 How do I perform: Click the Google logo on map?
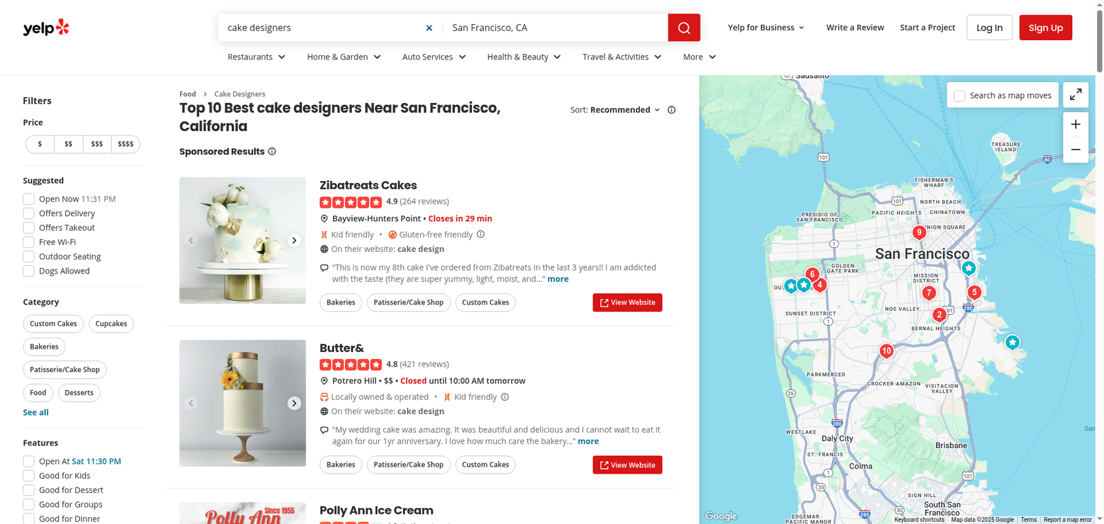(721, 516)
